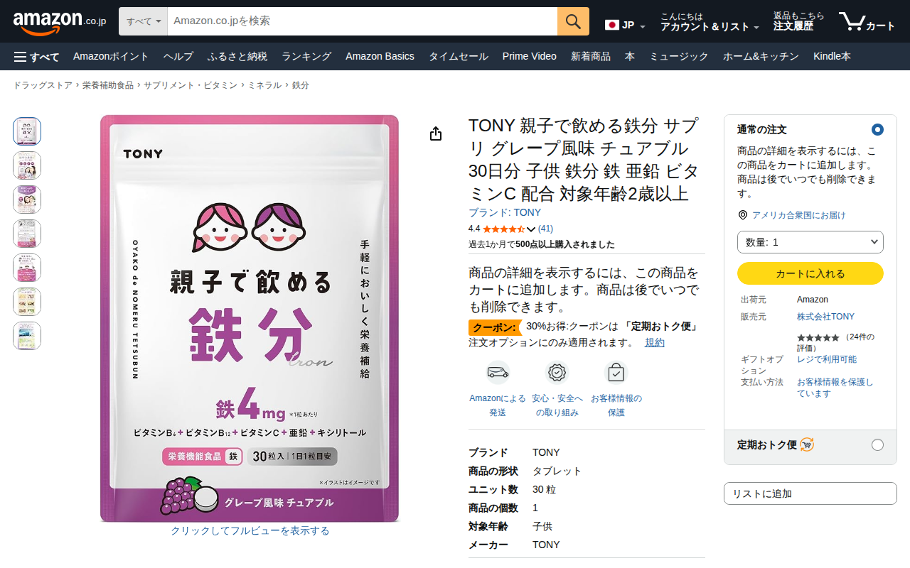
Task: Click the 栄養補助食品 breadcrumb
Action: (108, 85)
